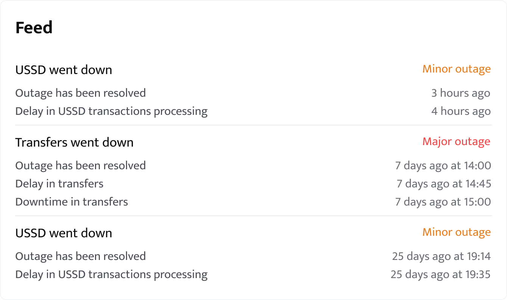Open the topmost "USSD went down" incident title
This screenshot has height=300, width=507.
click(x=64, y=70)
